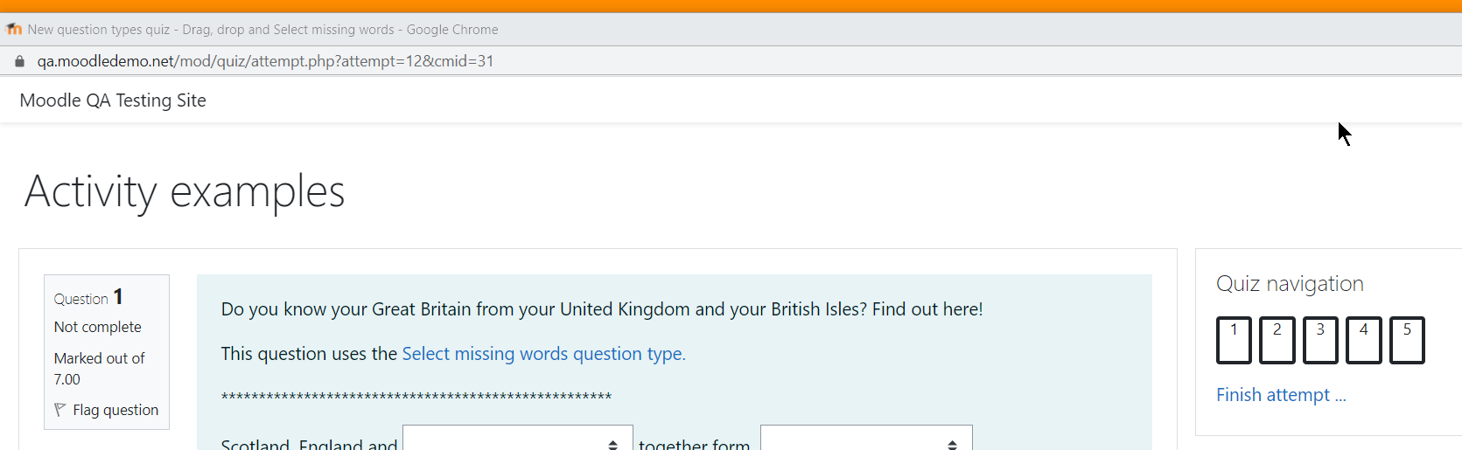Click the Quiz navigation block title
1462x450 pixels.
(x=1290, y=284)
